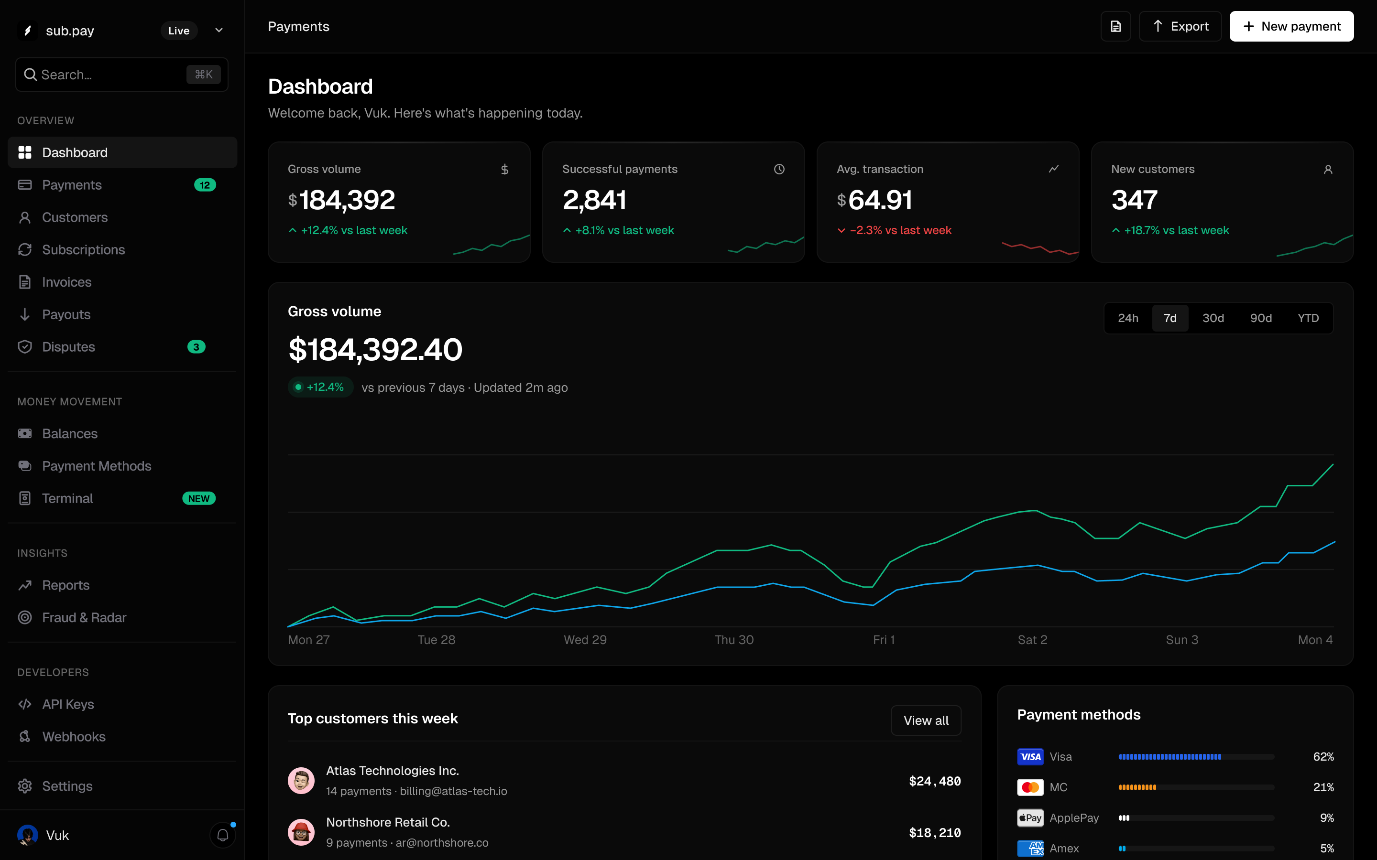Click the Dashboard grid icon in sidebar
1377x860 pixels.
point(25,152)
